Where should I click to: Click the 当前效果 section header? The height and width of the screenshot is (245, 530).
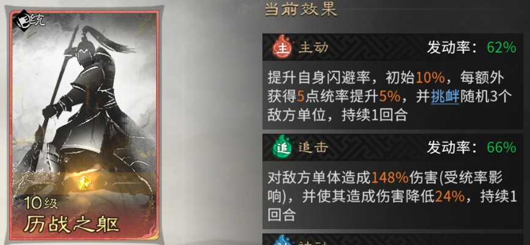(300, 10)
